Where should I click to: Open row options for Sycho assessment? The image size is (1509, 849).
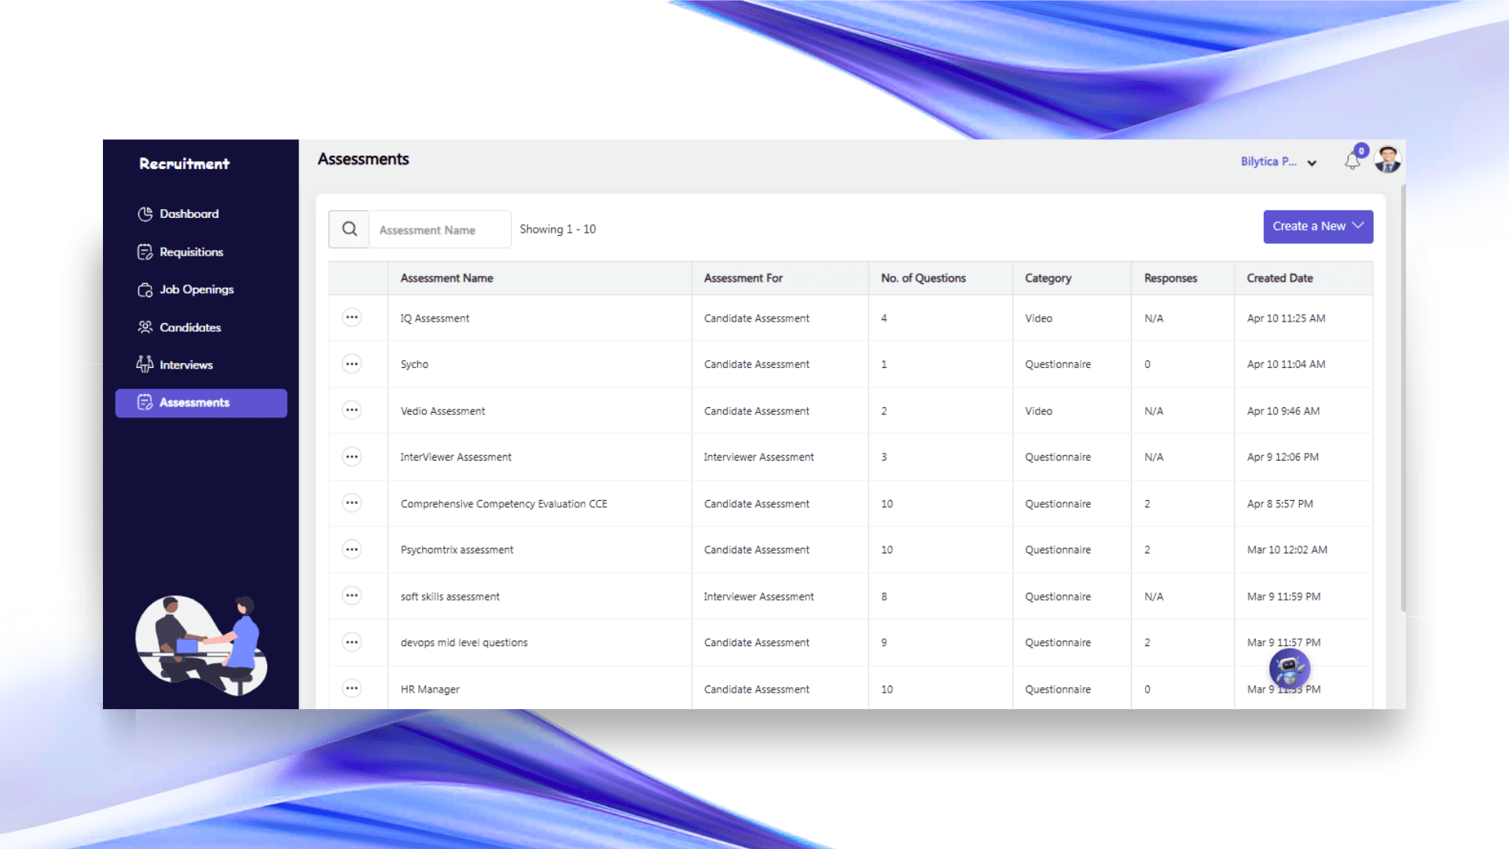(x=351, y=364)
